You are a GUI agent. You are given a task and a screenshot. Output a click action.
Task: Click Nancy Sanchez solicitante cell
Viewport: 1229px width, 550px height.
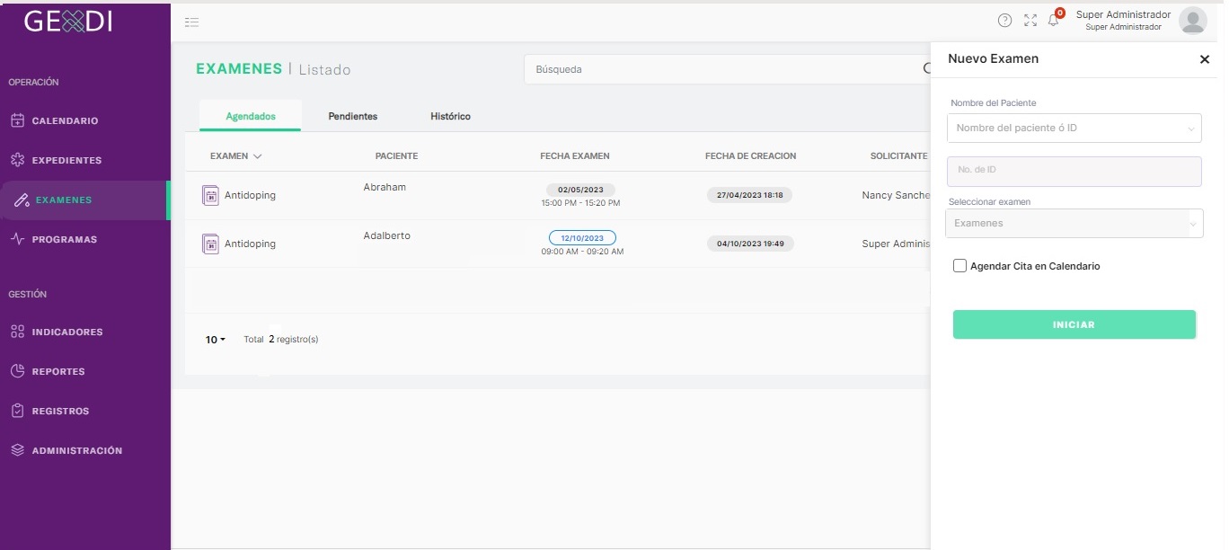[x=896, y=195]
